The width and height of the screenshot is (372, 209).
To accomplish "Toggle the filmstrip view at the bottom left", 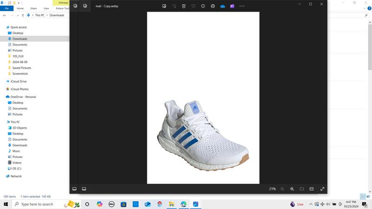I will click(74, 189).
